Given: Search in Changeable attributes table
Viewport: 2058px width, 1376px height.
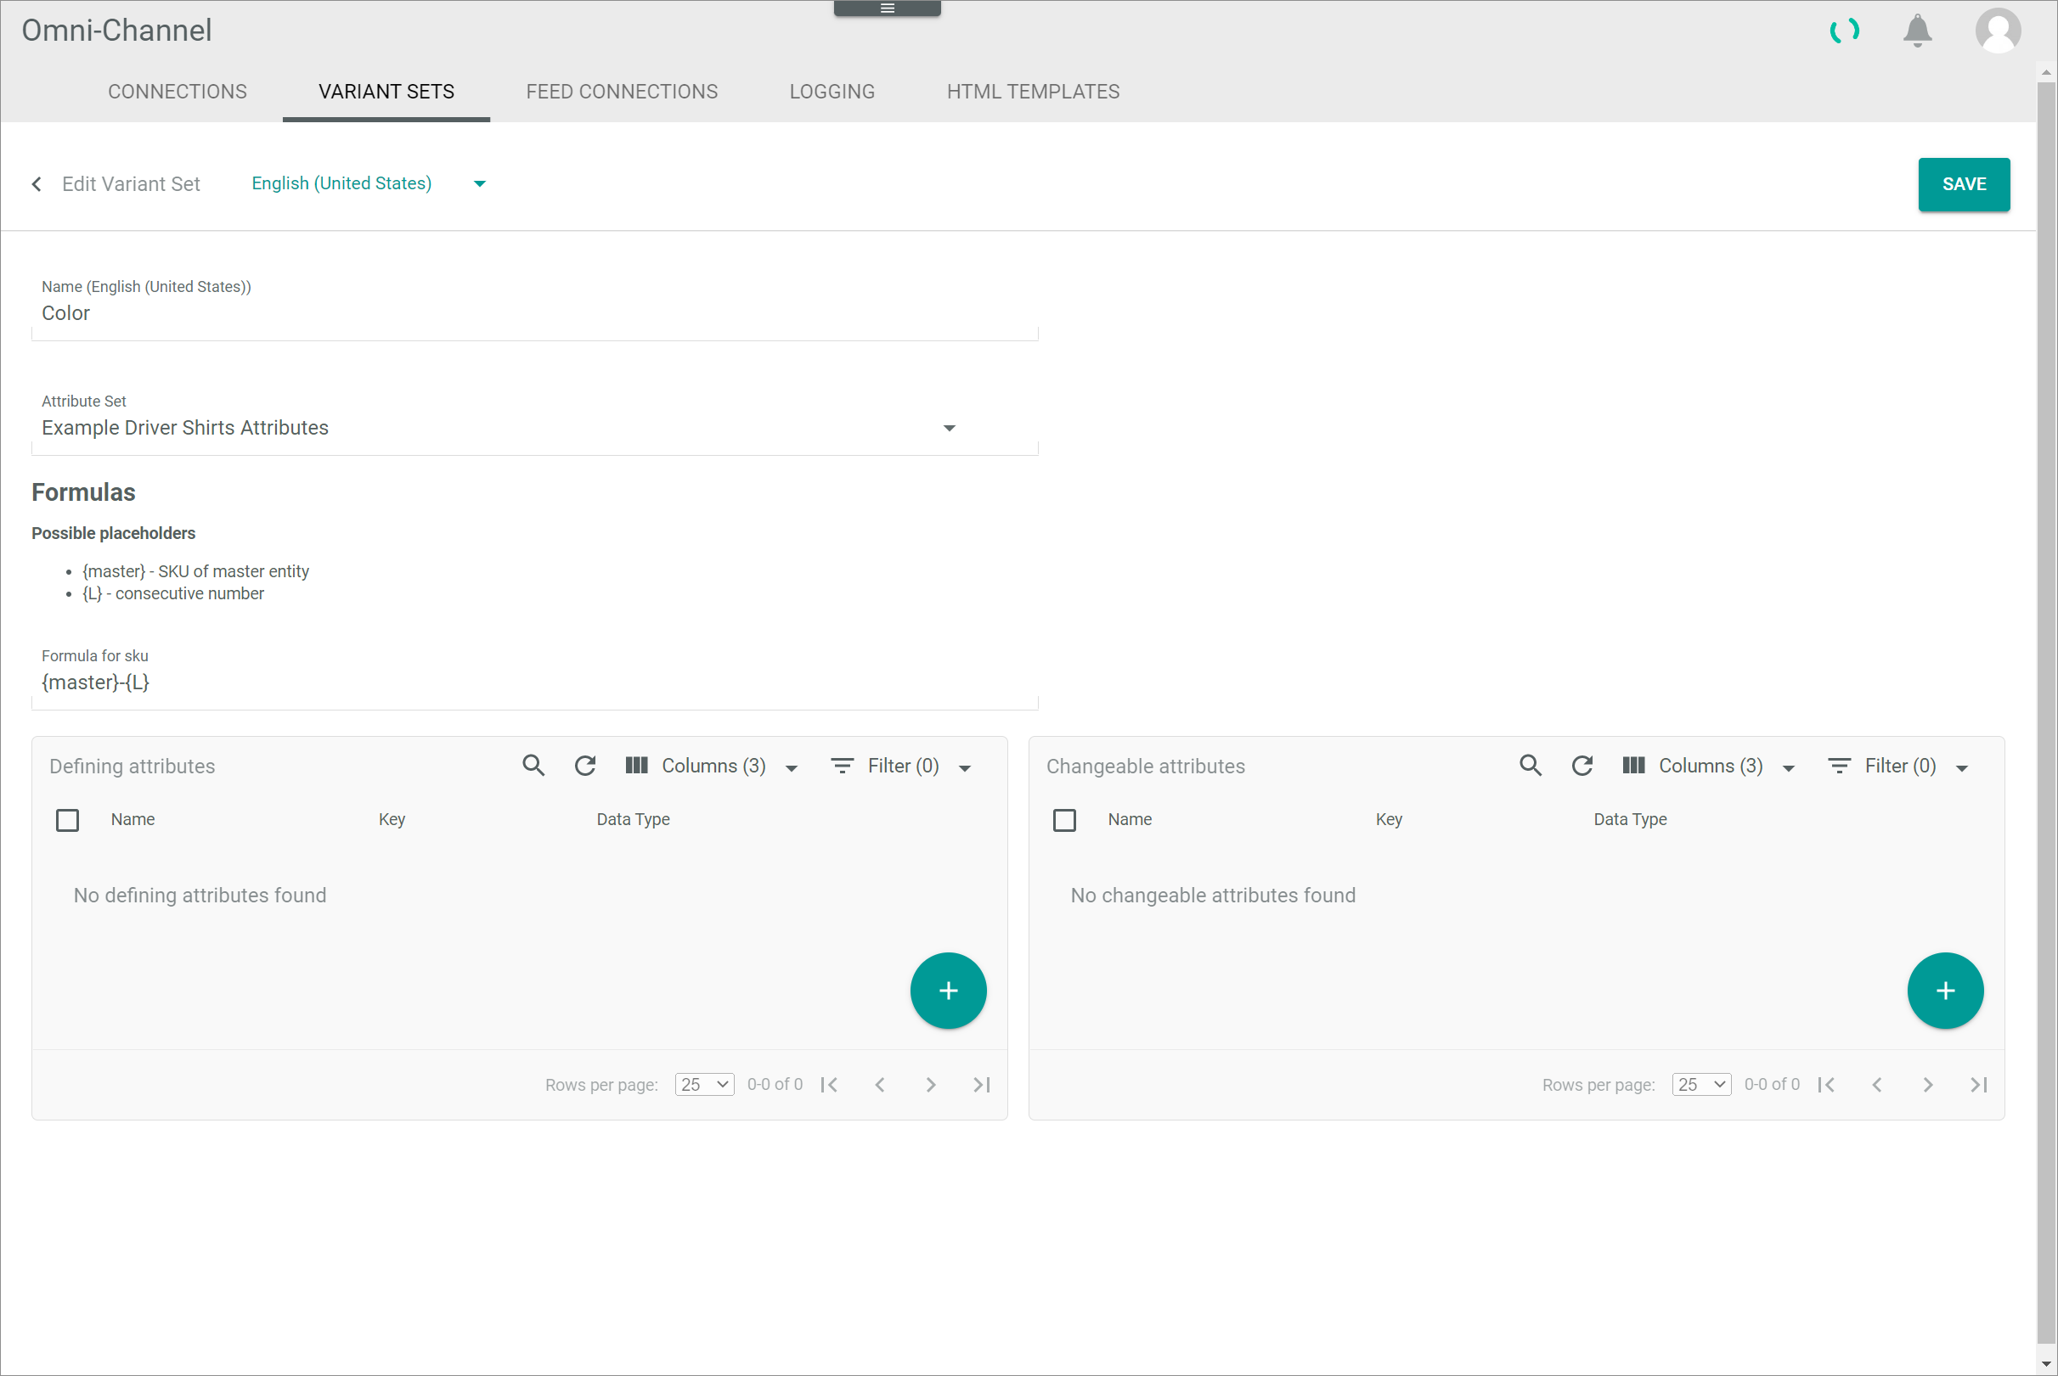Looking at the screenshot, I should tap(1531, 767).
